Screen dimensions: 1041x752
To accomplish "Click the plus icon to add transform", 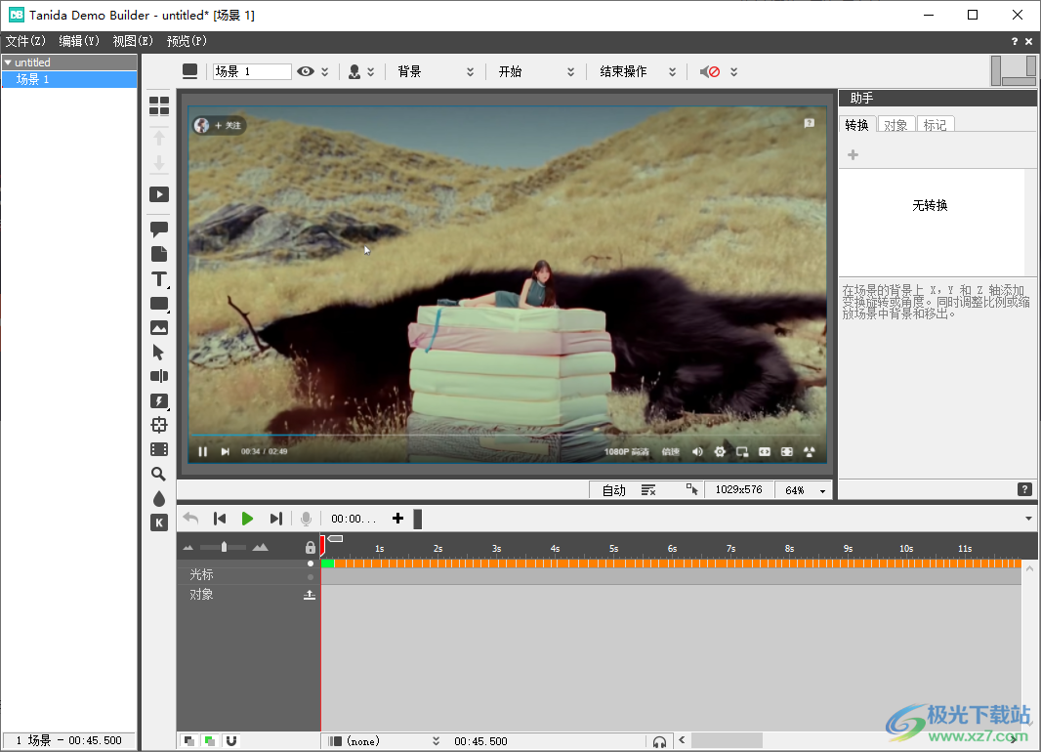I will click(854, 154).
